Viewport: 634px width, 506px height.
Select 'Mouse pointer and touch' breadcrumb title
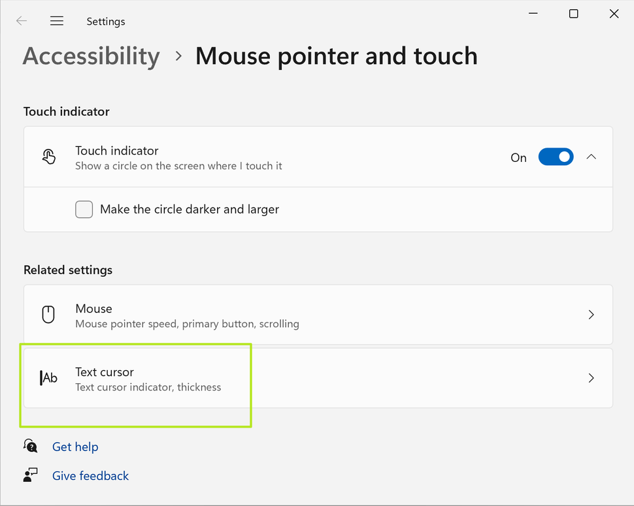click(336, 56)
